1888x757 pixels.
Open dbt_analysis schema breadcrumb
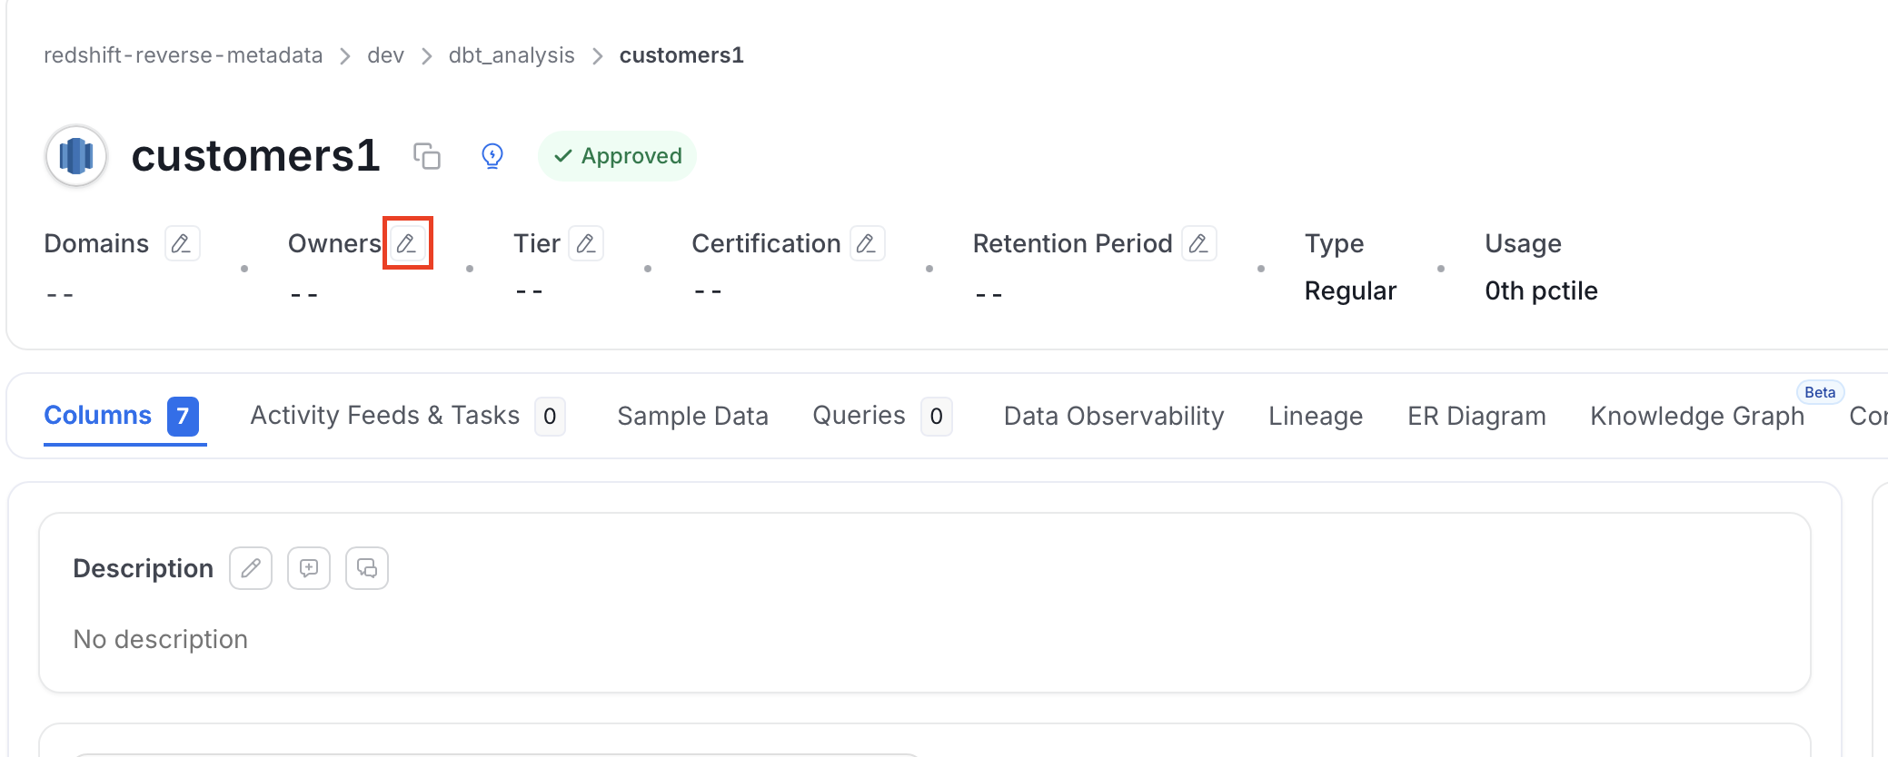point(512,55)
